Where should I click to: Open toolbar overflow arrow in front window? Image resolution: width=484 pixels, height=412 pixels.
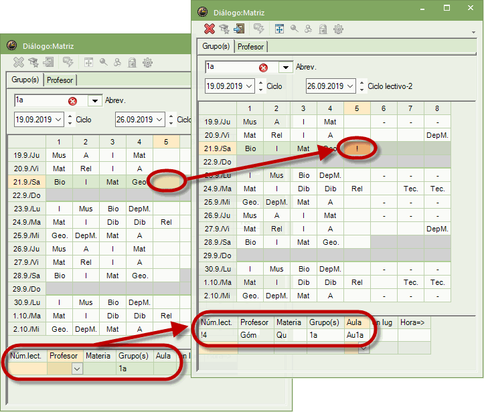473,32
